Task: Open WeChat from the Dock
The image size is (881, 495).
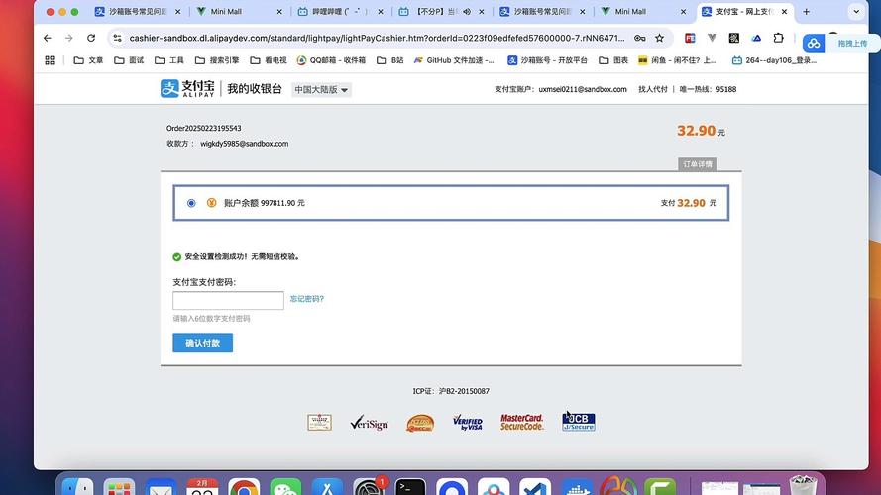Action: click(285, 487)
